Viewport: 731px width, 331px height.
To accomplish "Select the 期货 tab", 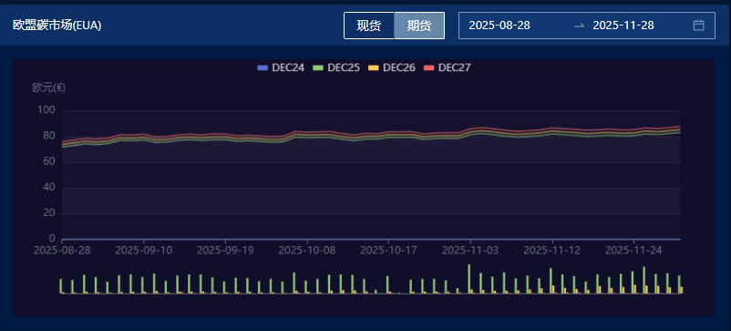I will point(419,26).
